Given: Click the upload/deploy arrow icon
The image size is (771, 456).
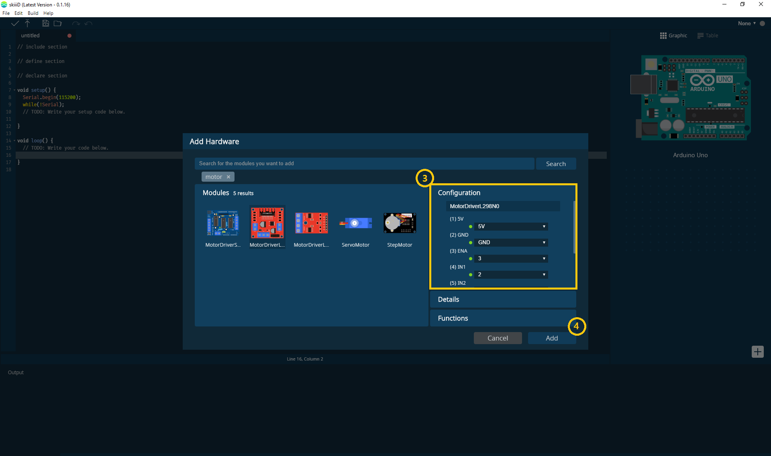Looking at the screenshot, I should coord(27,23).
